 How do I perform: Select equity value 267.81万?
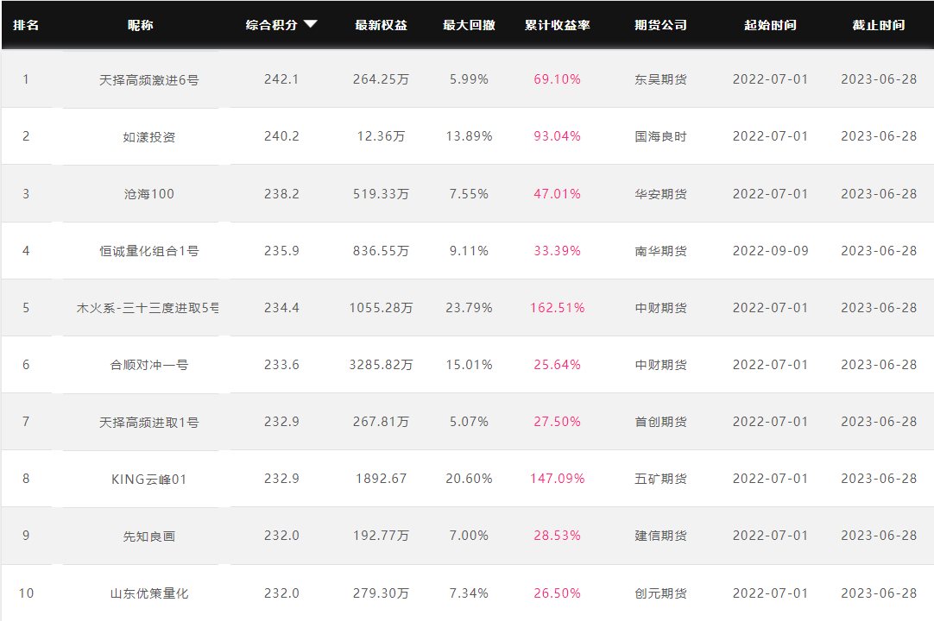point(382,422)
